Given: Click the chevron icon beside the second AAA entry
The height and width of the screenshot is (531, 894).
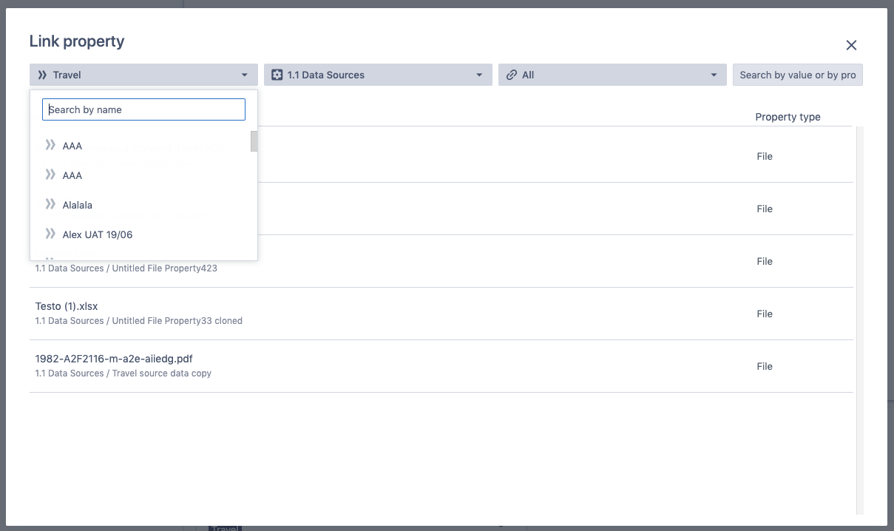Looking at the screenshot, I should pos(50,175).
